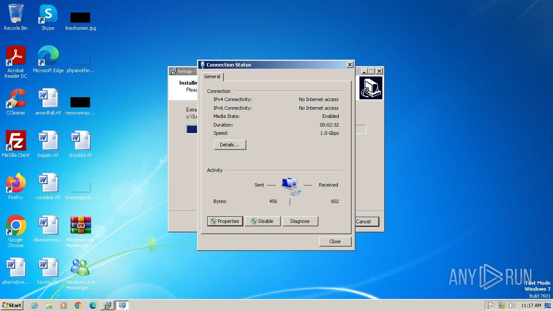The width and height of the screenshot is (553, 311).
Task: Select awardfall.rtf document icon
Action: coord(48,102)
